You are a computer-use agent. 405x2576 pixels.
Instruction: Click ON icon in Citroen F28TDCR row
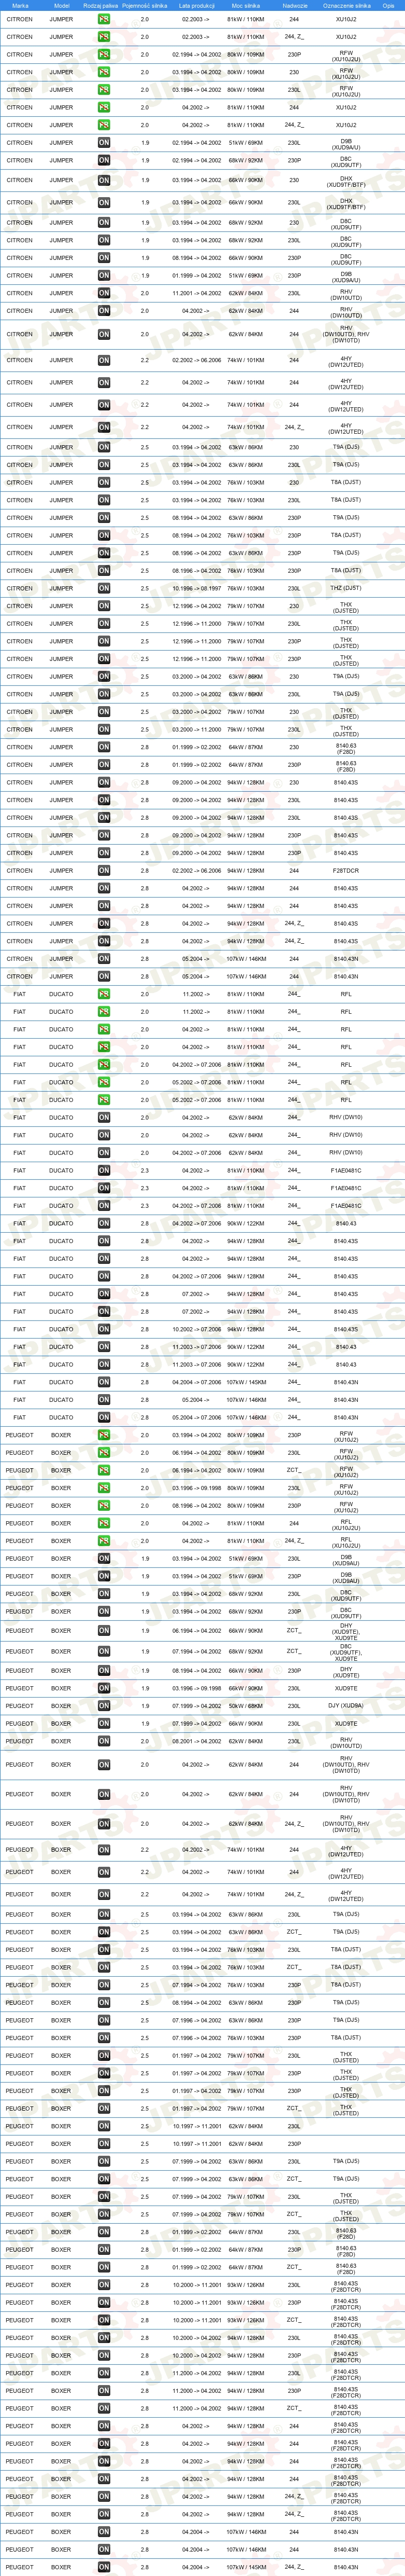(x=104, y=871)
